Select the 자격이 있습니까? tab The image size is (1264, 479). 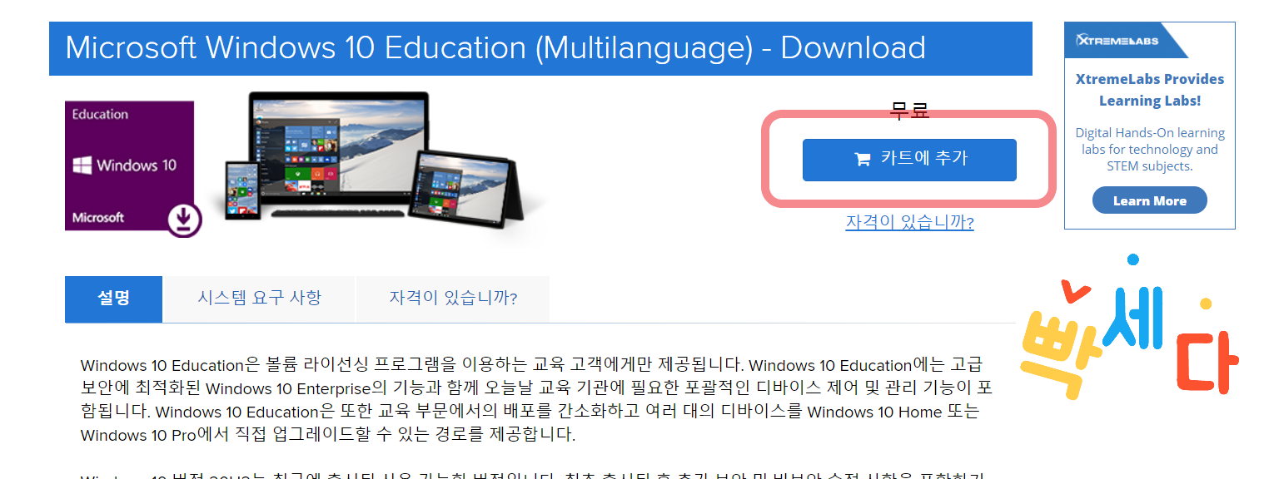tap(453, 299)
